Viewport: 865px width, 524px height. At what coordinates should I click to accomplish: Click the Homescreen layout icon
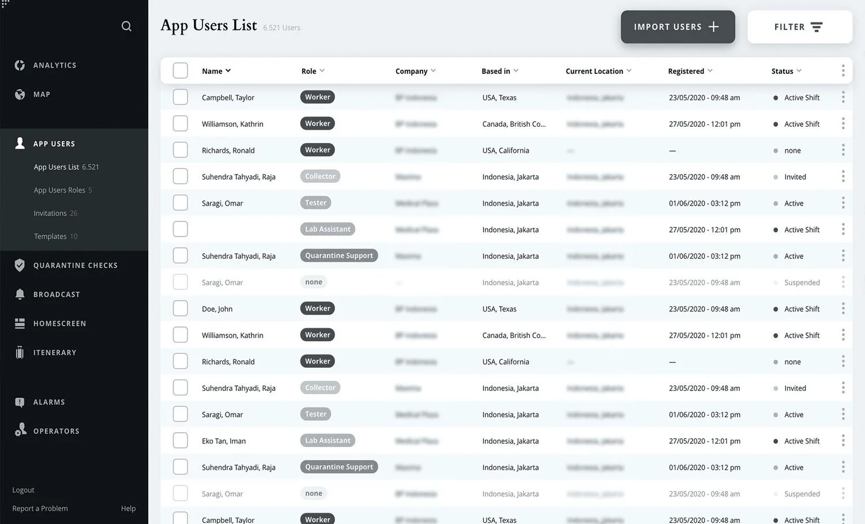click(x=20, y=323)
